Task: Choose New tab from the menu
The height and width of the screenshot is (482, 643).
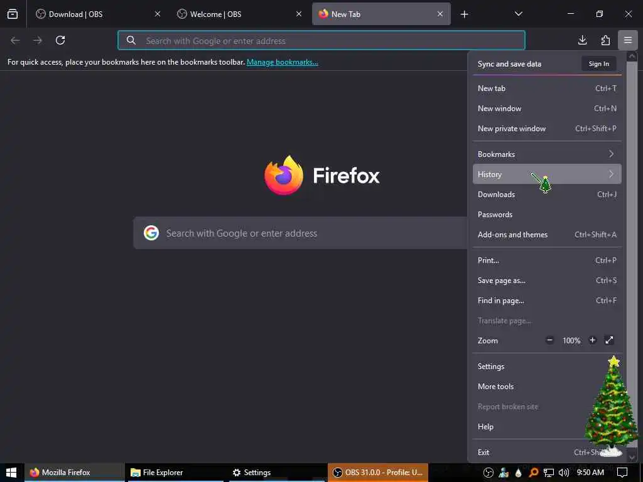Action: point(547,88)
